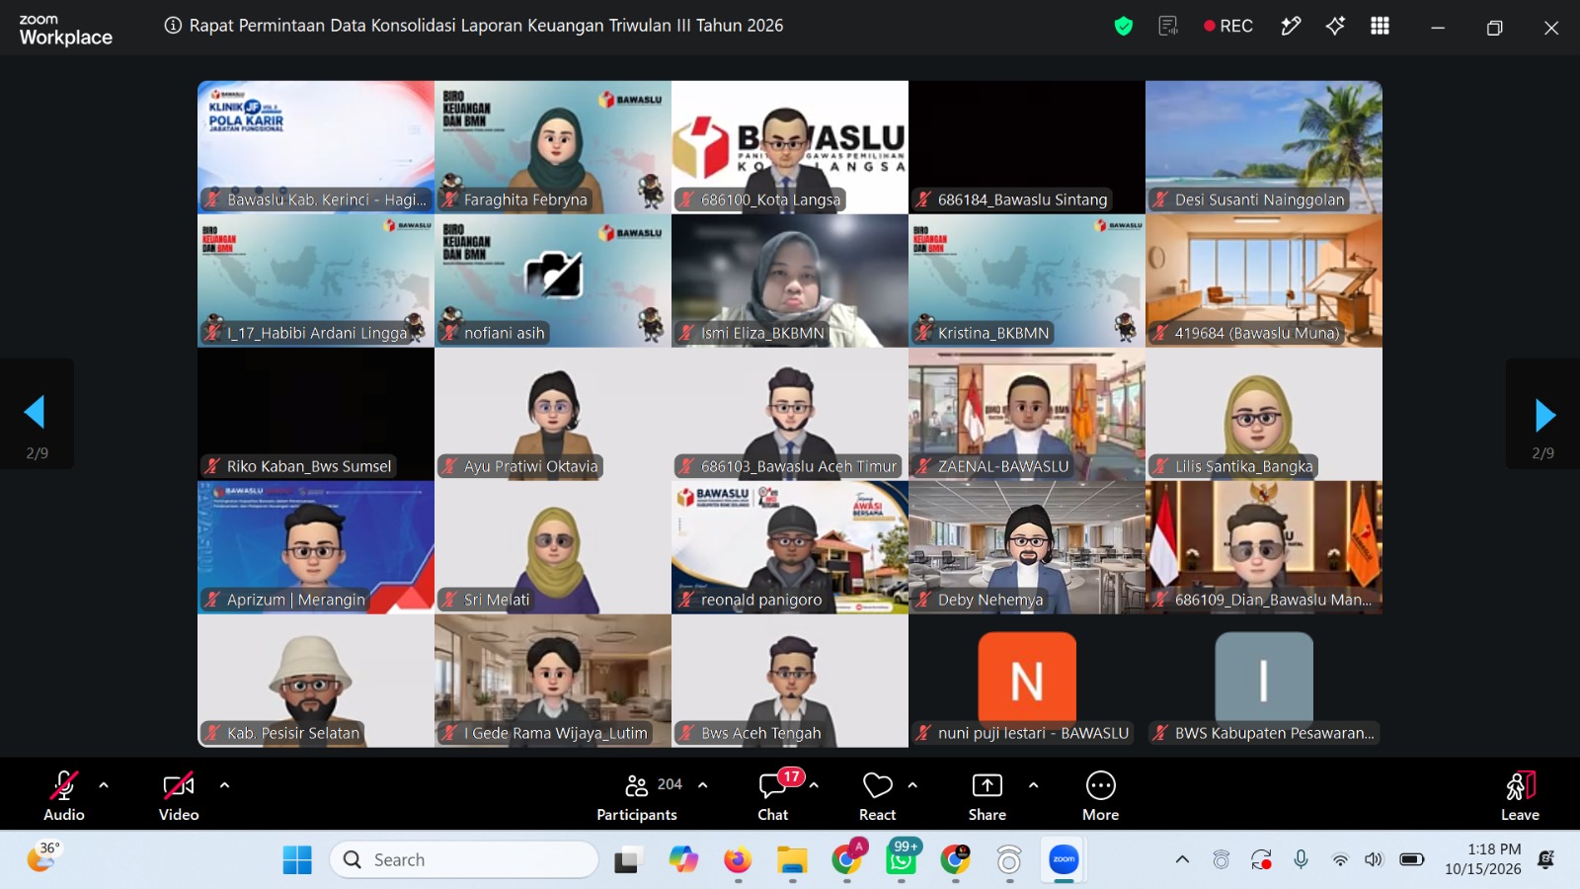The height and width of the screenshot is (889, 1580).
Task: Open the view layout grid icon
Action: (1380, 27)
